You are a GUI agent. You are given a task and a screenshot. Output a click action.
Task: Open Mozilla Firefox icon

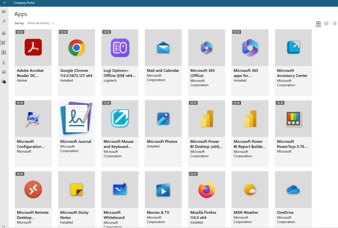click(x=207, y=190)
